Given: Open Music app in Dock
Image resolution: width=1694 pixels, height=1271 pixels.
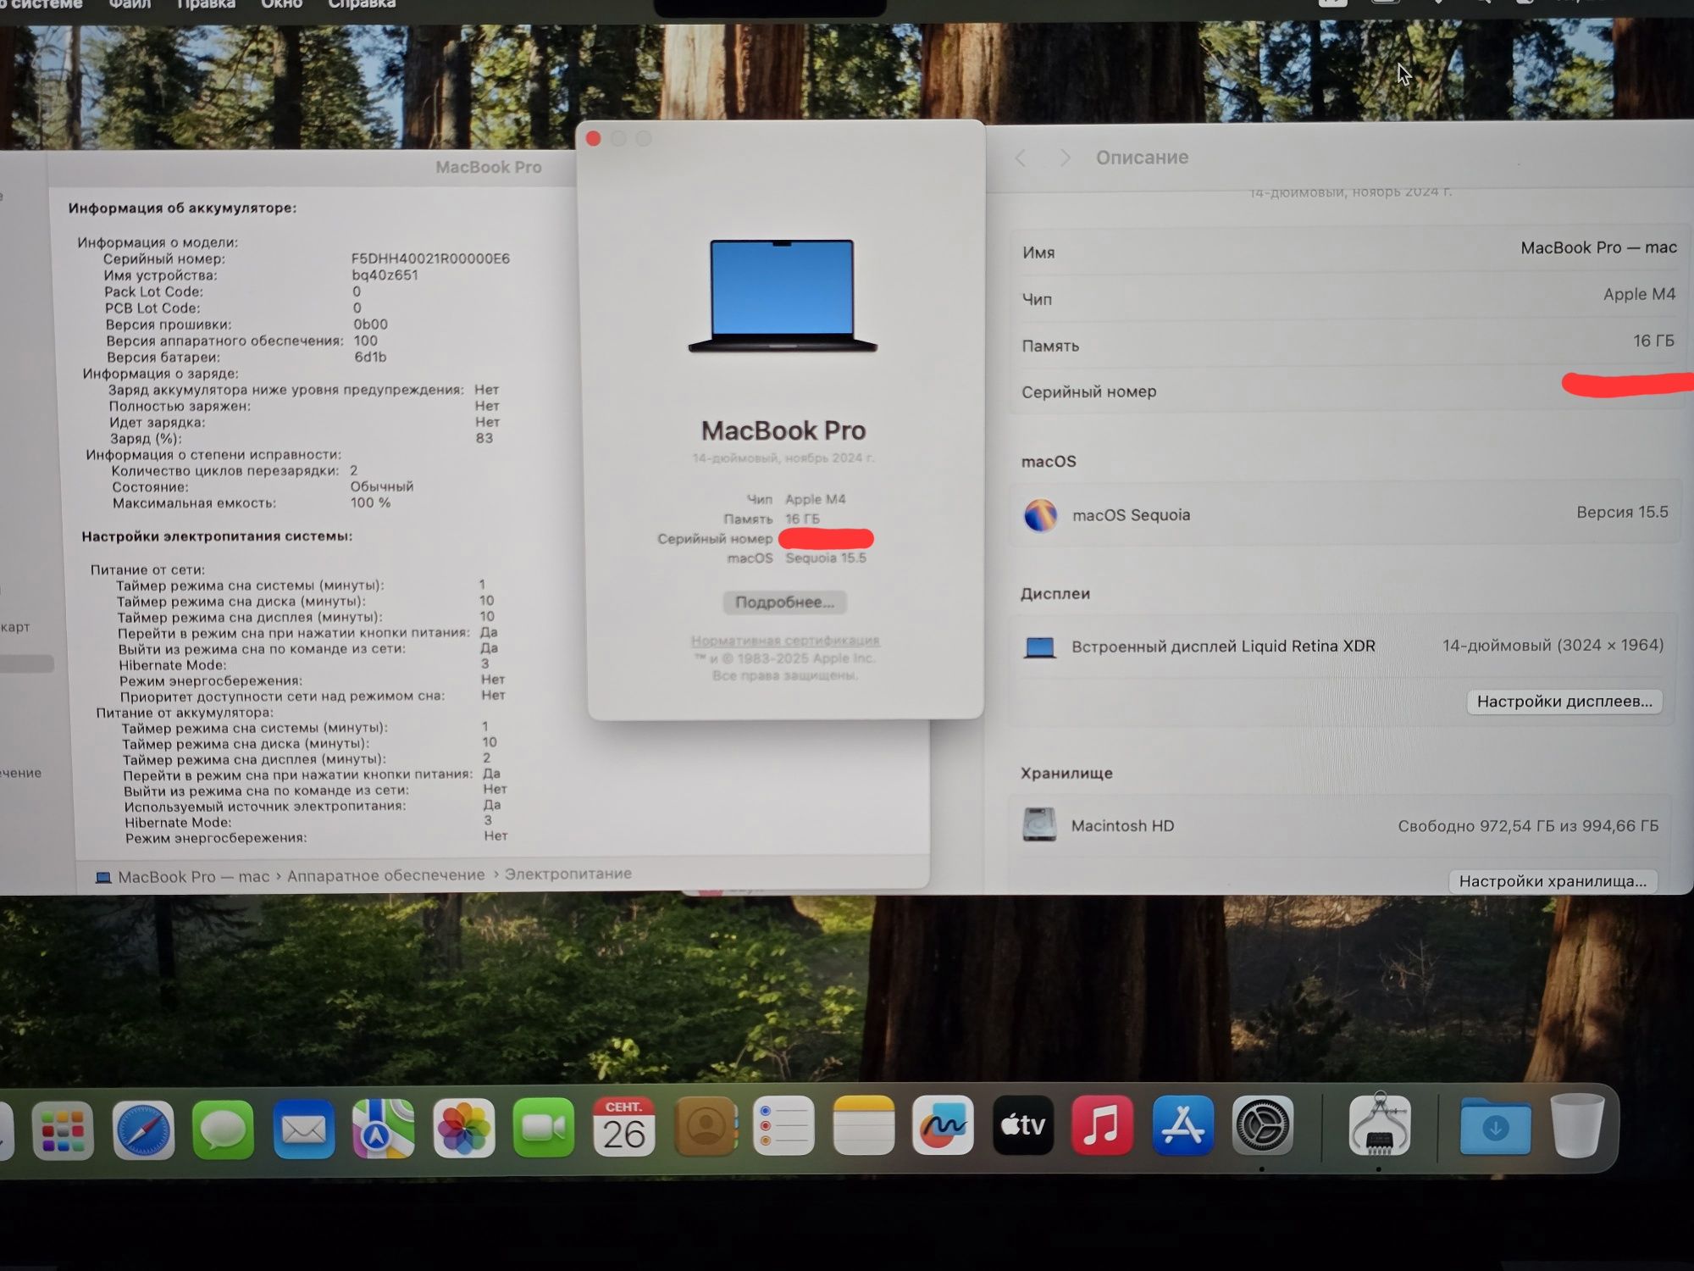Looking at the screenshot, I should 1103,1125.
